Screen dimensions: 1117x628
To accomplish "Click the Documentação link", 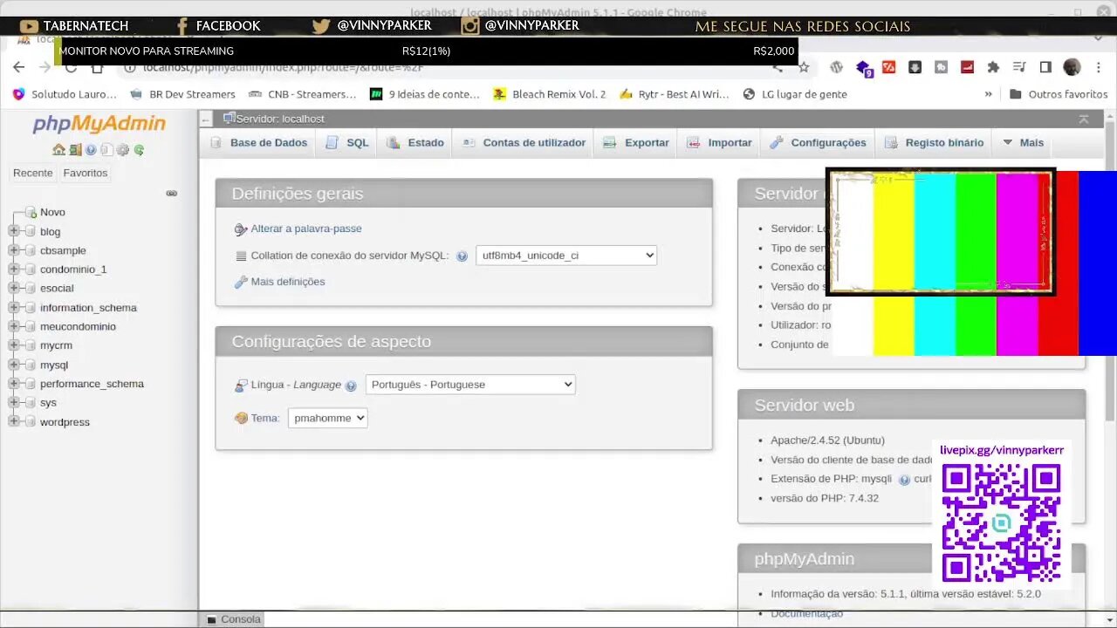I will point(807,614).
